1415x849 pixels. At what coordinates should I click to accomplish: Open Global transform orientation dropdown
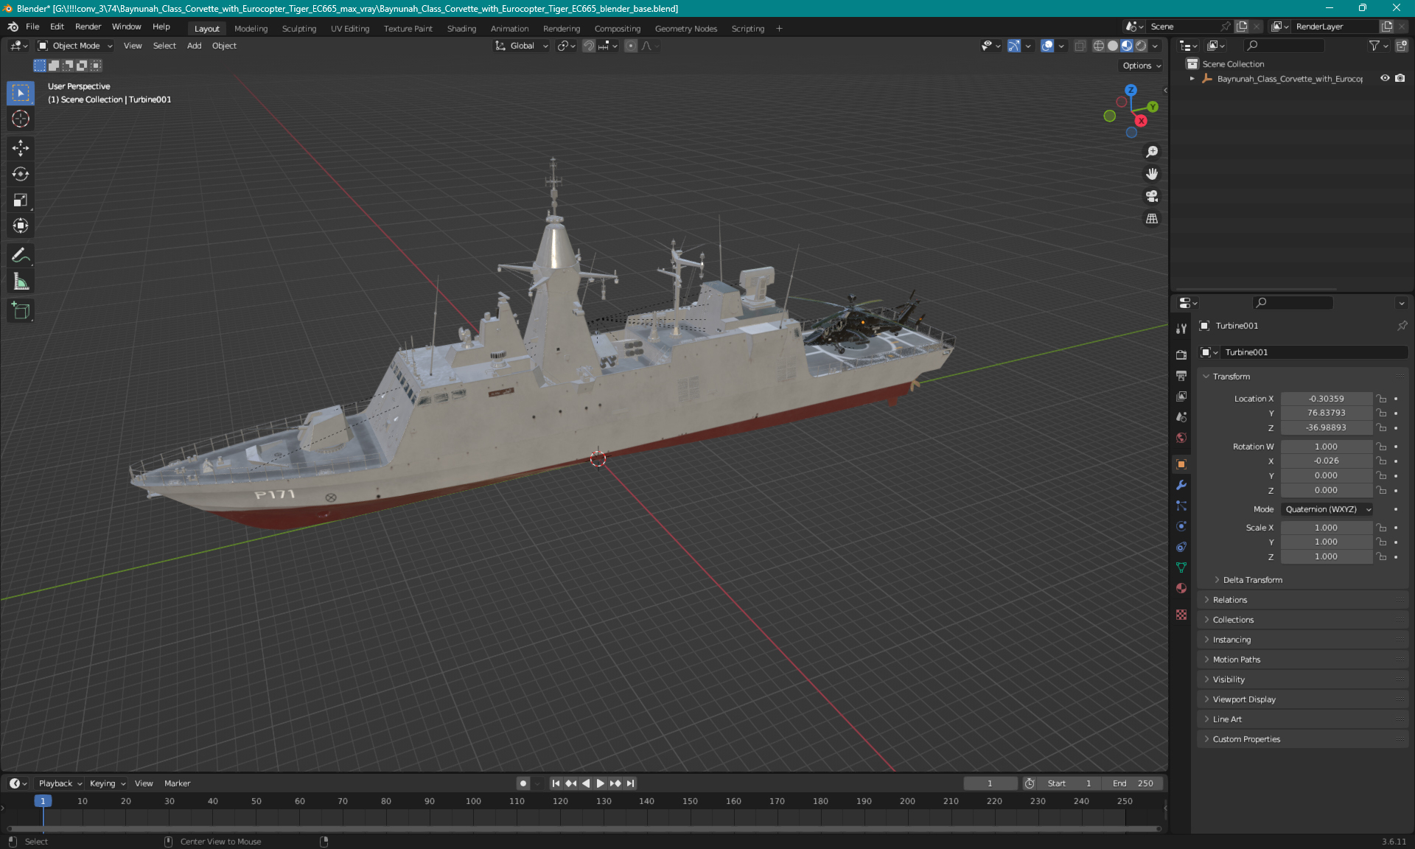pyautogui.click(x=521, y=46)
